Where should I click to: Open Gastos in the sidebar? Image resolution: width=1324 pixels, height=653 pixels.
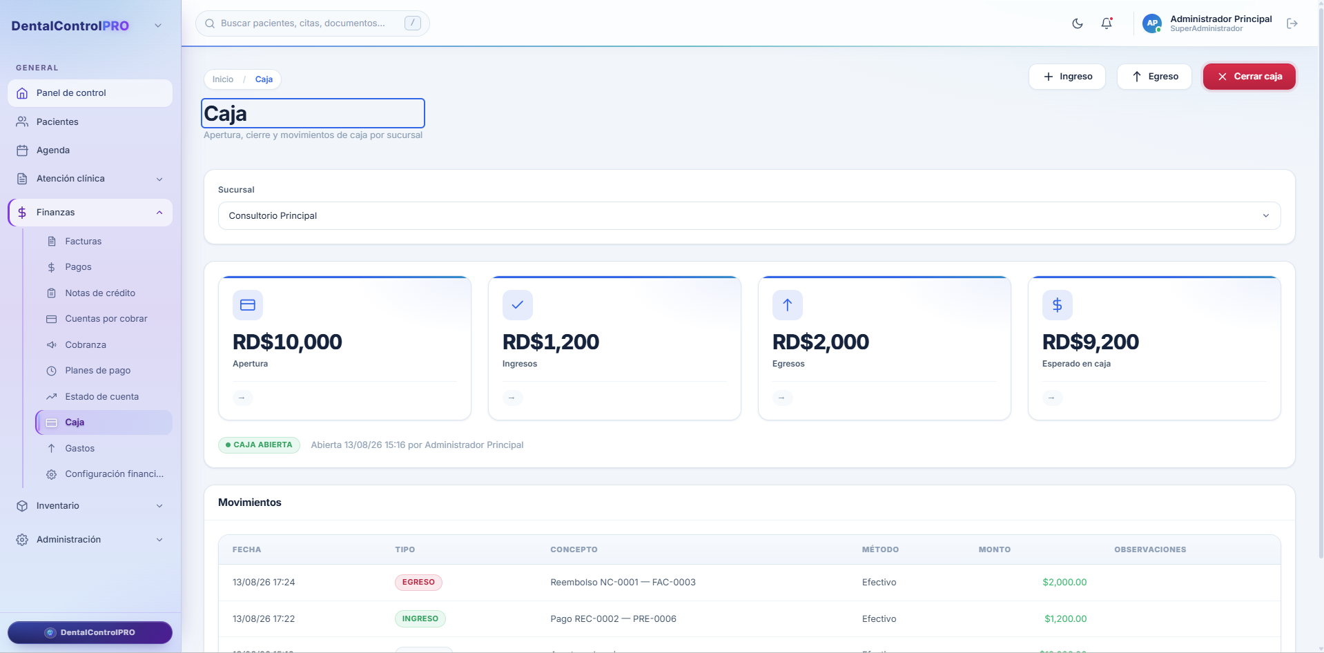click(104, 449)
